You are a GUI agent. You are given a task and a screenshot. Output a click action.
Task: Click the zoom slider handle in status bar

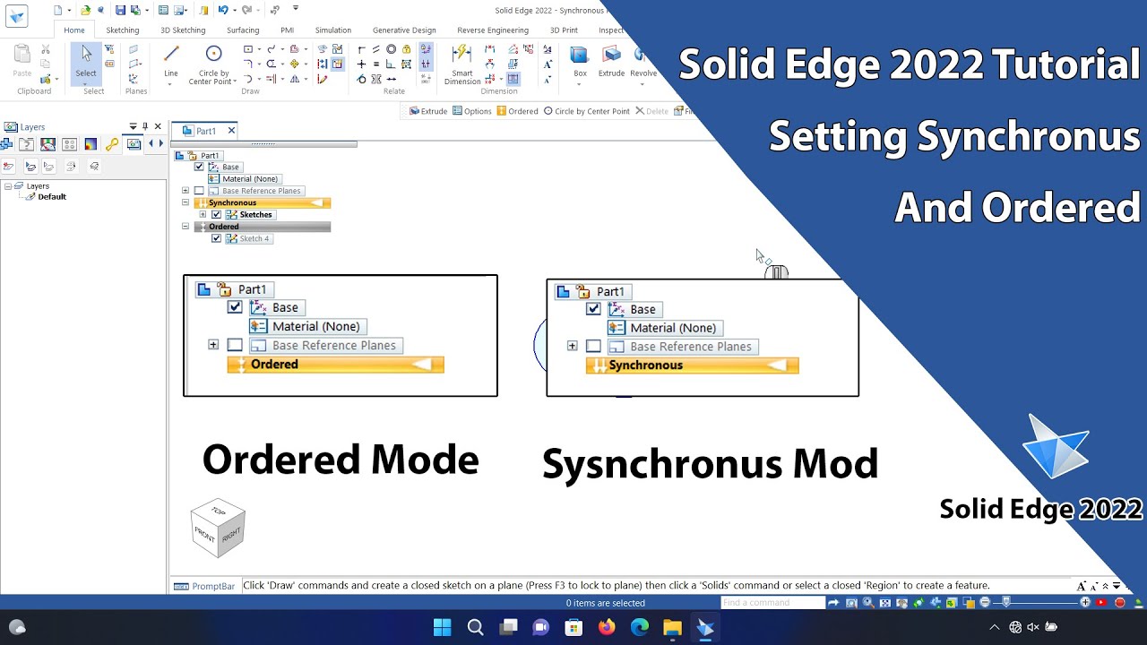point(1006,603)
